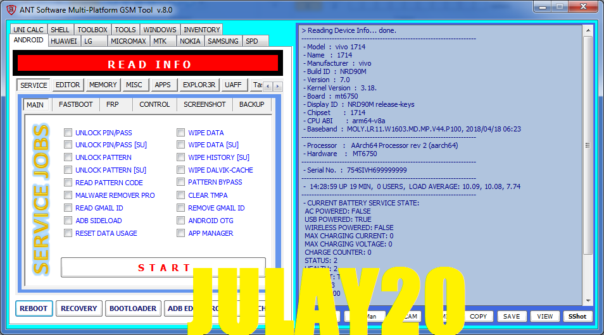Click the RECOVERY button
Viewport: 604px width, 335px height.
click(x=79, y=308)
